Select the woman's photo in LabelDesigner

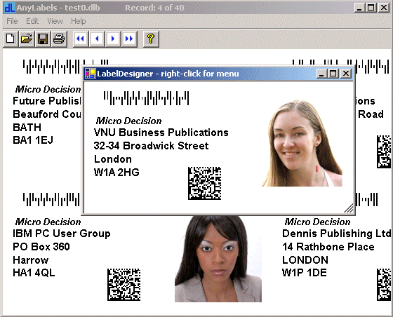[302, 143]
